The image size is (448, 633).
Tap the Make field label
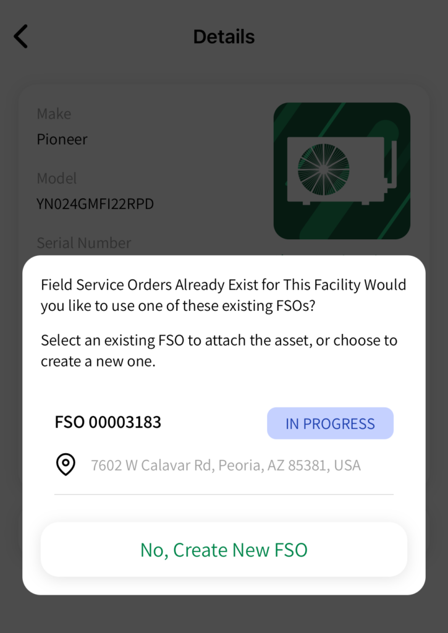pos(54,114)
